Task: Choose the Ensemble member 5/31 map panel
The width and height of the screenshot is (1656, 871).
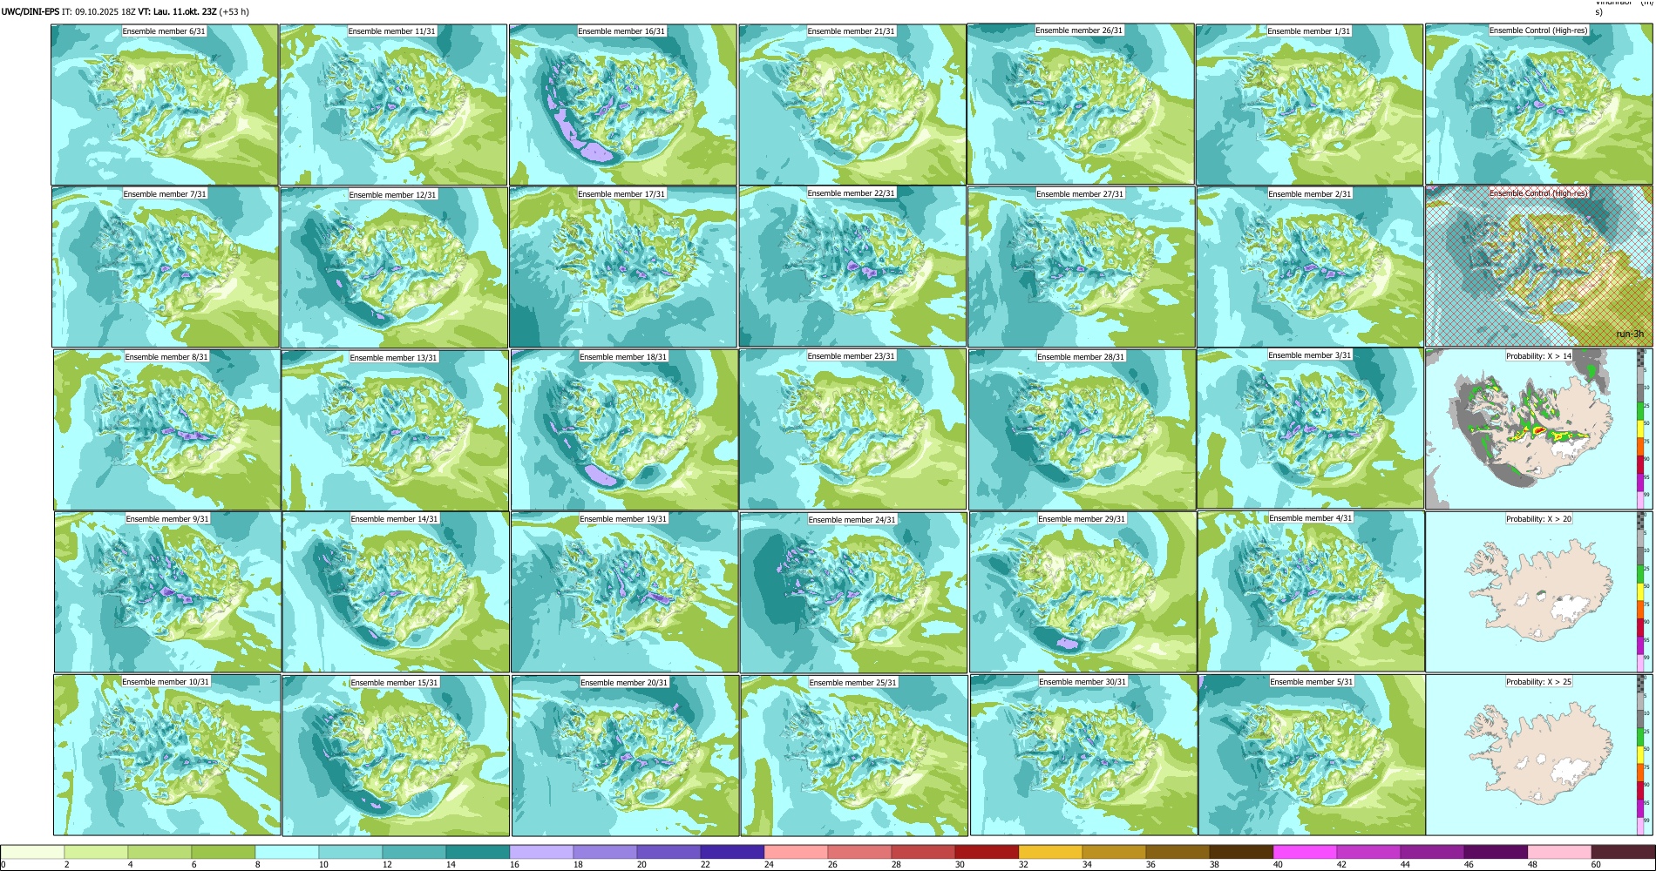Action: [x=1312, y=755]
